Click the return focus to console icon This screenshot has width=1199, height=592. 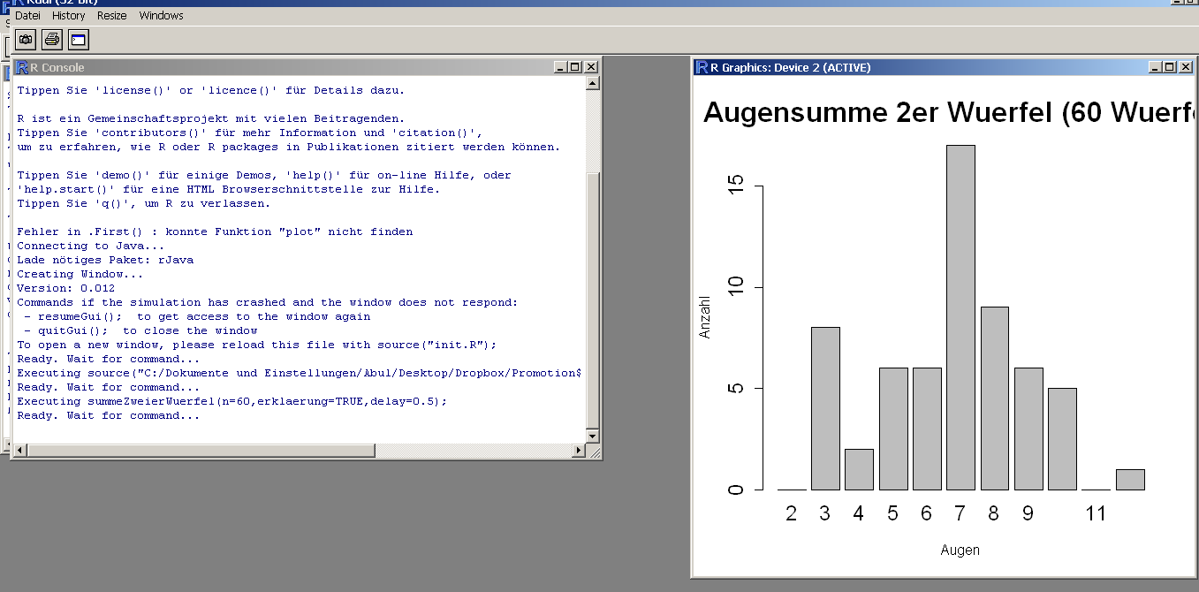click(x=79, y=40)
